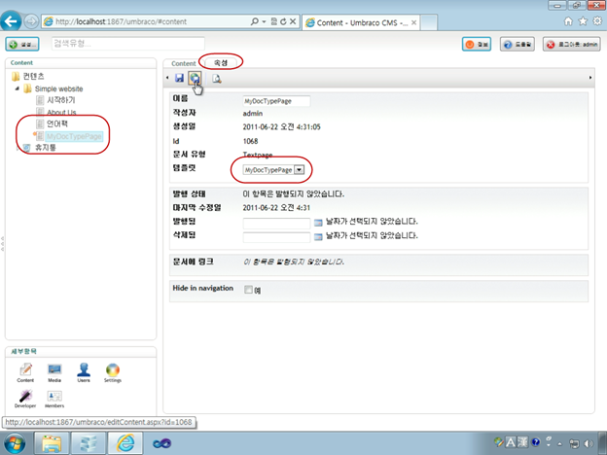This screenshot has height=455, width=607.
Task: Click the author value admin
Action: (252, 114)
